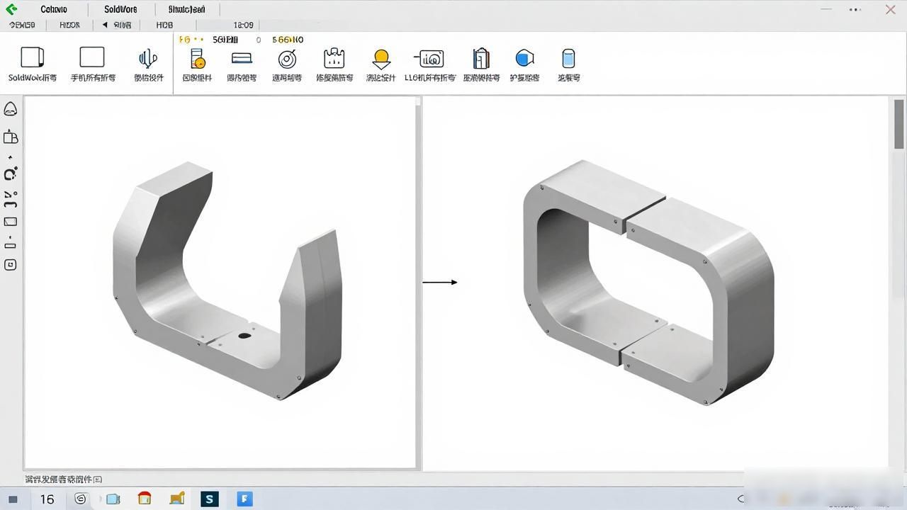Open the HDB menu item

coord(164,25)
